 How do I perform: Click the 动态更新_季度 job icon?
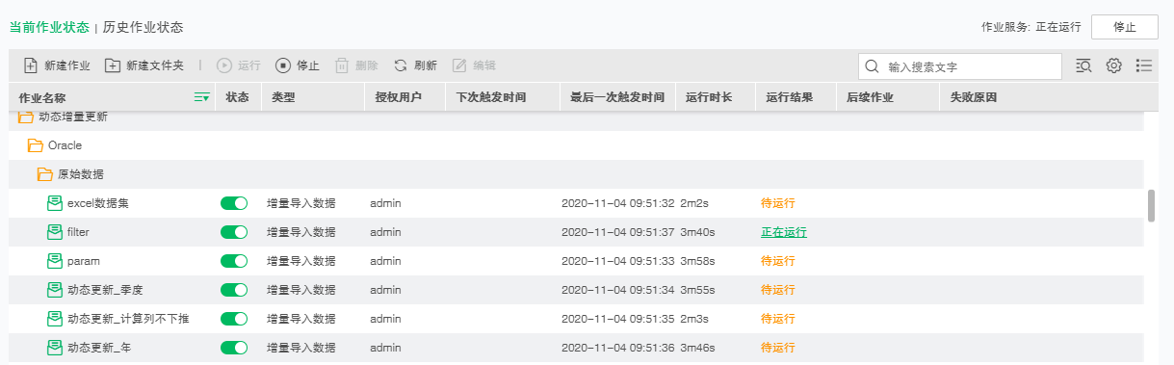click(x=56, y=290)
